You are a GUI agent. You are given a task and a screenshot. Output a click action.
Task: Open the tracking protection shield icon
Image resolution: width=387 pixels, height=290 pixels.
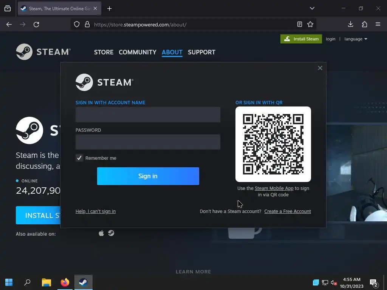[x=77, y=25]
